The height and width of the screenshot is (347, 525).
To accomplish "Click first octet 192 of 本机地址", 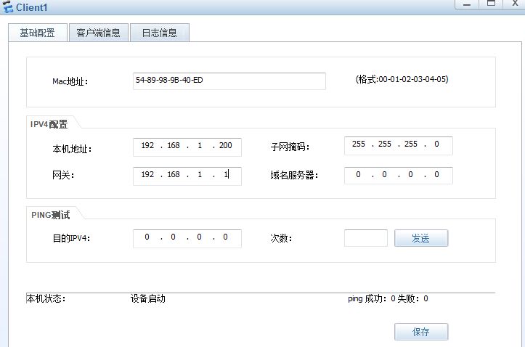I will pos(148,146).
